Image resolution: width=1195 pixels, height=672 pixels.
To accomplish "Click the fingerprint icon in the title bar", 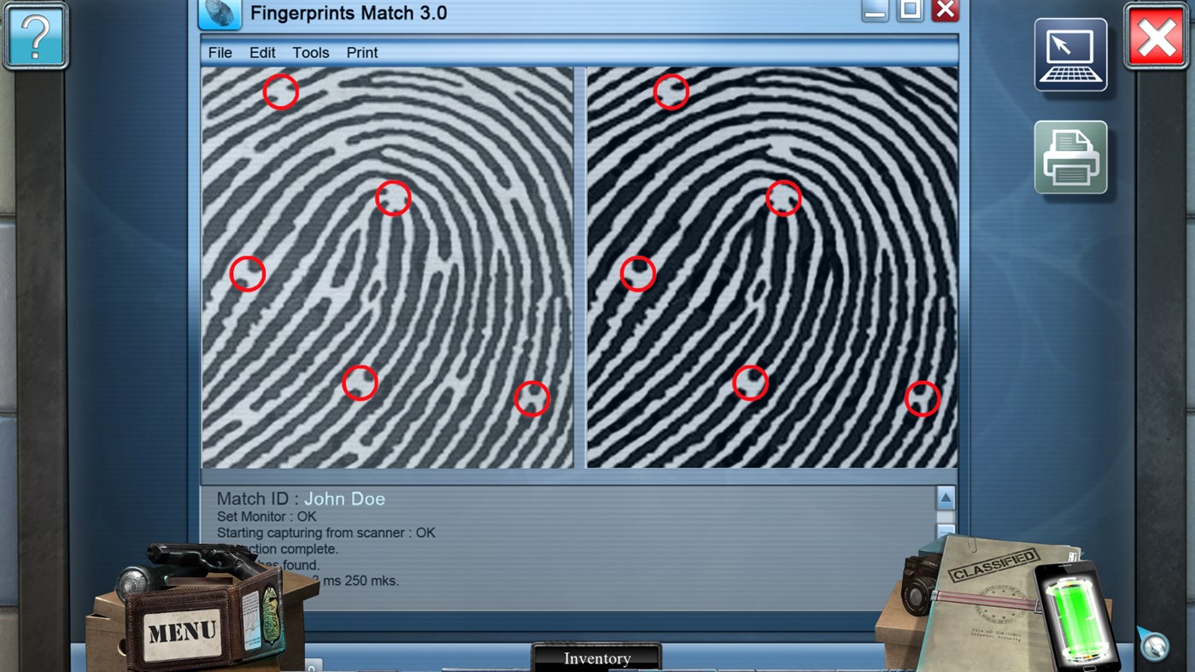I will click(x=219, y=13).
